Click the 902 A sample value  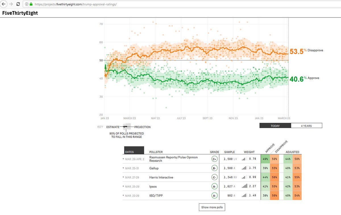tap(232, 195)
